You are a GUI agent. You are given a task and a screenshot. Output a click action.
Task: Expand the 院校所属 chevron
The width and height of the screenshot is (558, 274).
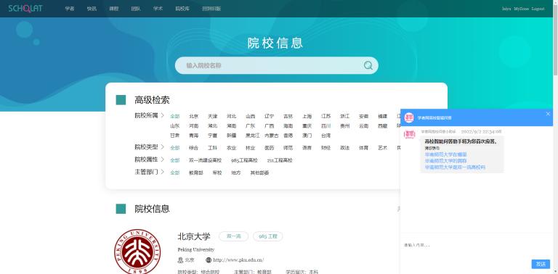point(162,115)
